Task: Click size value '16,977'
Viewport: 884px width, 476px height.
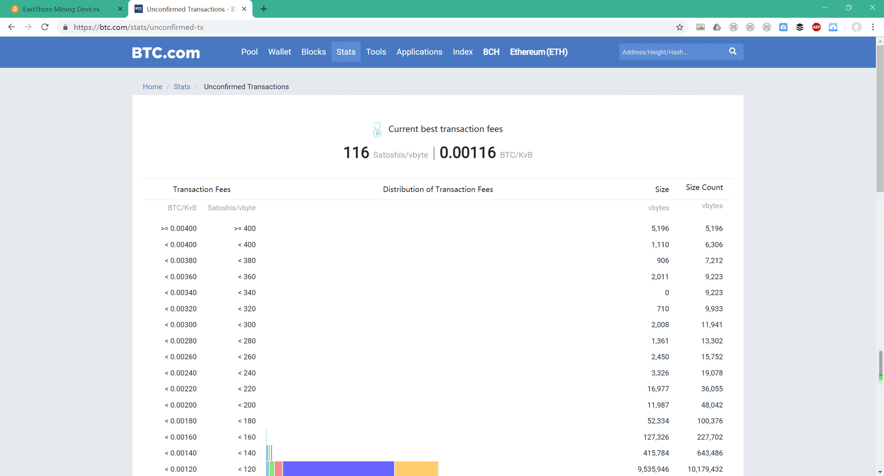Action: pyautogui.click(x=658, y=389)
